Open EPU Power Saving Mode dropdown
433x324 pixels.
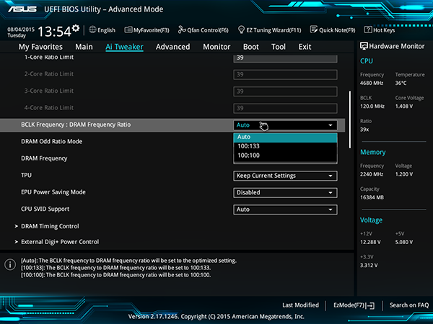285,192
